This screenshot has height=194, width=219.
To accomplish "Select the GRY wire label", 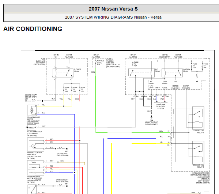I will click(x=51, y=142).
